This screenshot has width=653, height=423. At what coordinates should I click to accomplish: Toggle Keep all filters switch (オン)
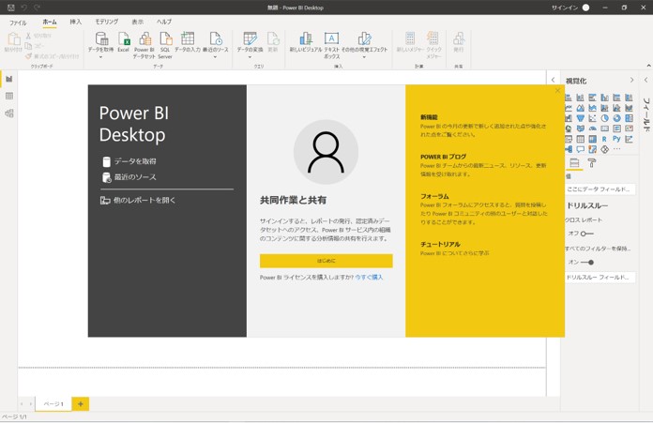pos(586,263)
